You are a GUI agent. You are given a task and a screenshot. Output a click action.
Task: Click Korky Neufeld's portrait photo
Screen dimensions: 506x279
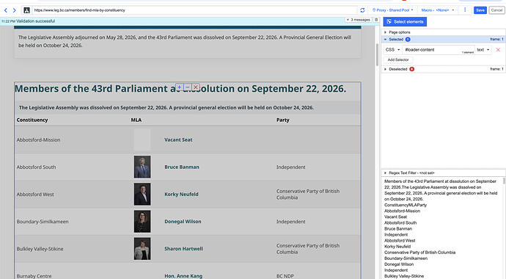point(142,195)
